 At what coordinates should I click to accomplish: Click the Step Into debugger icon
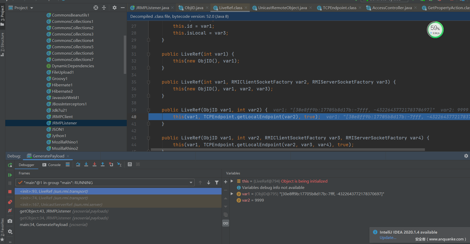coord(86,164)
